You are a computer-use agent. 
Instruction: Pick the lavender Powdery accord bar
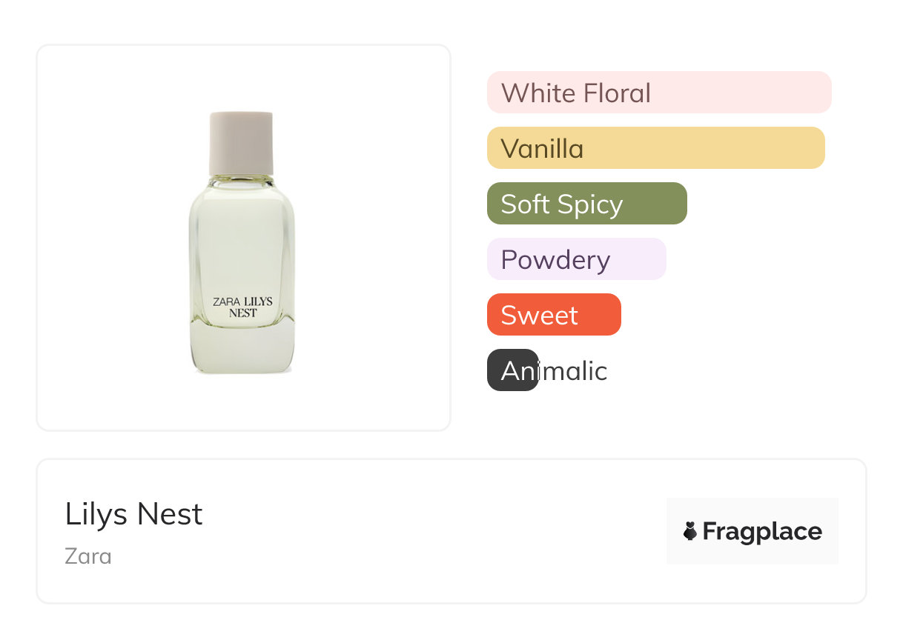coord(576,259)
